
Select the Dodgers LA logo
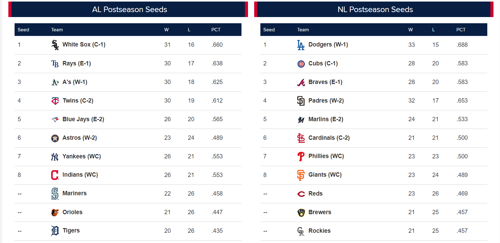click(x=301, y=45)
